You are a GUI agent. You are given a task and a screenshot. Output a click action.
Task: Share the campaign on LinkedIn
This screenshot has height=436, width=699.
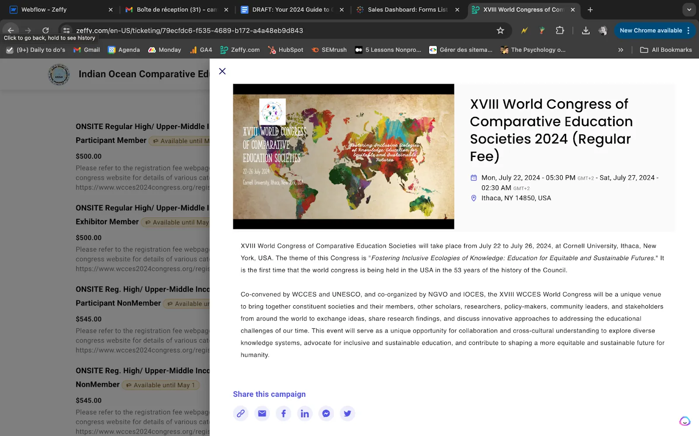(305, 413)
